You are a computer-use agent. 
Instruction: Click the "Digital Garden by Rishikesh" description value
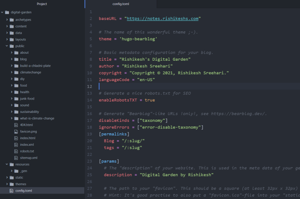pos(177,175)
